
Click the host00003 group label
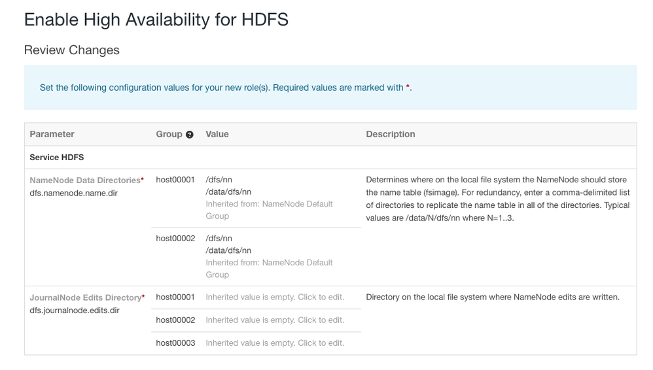click(x=175, y=343)
